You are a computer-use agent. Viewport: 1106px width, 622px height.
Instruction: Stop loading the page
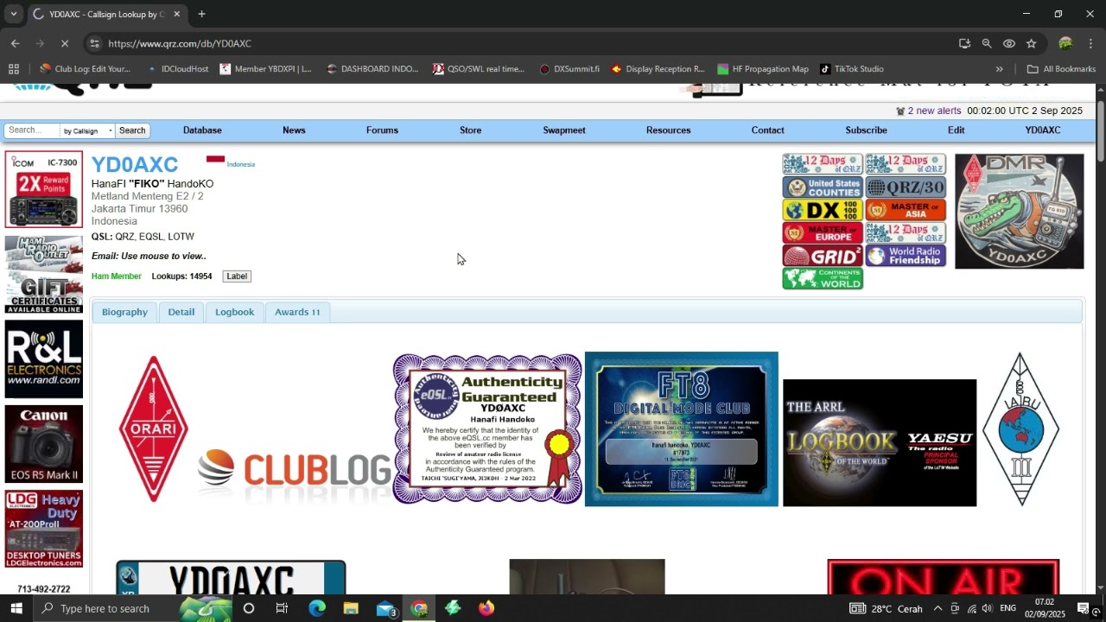coord(66,43)
